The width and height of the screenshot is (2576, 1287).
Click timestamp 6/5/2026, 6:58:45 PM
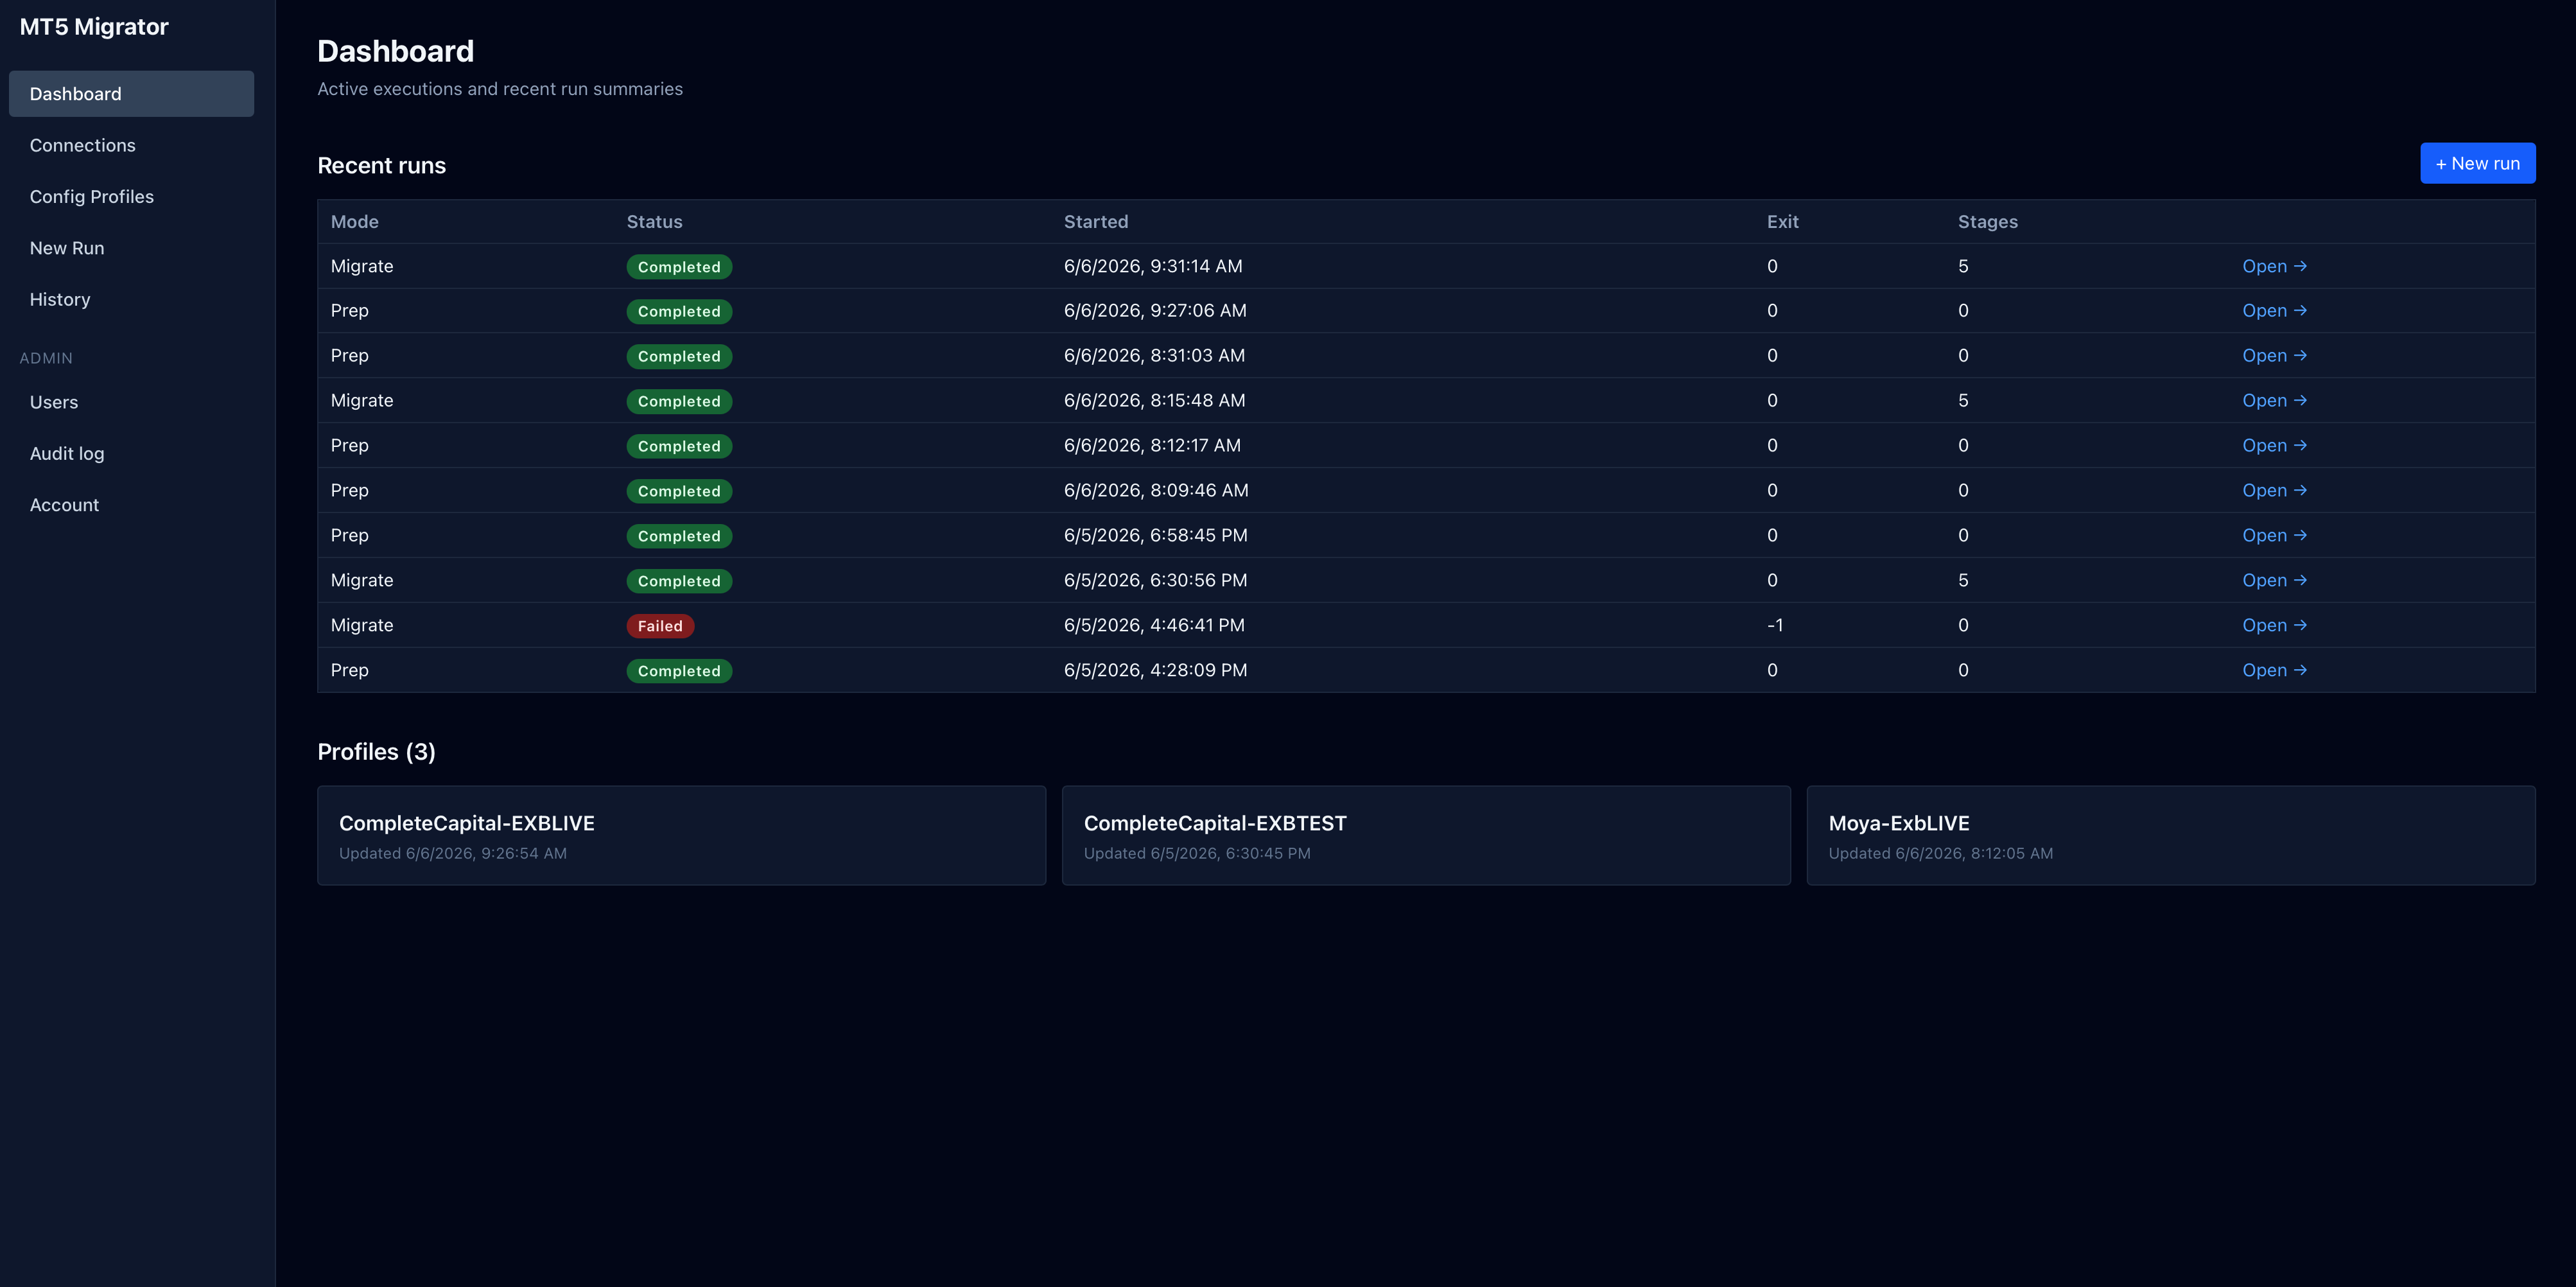pos(1156,536)
